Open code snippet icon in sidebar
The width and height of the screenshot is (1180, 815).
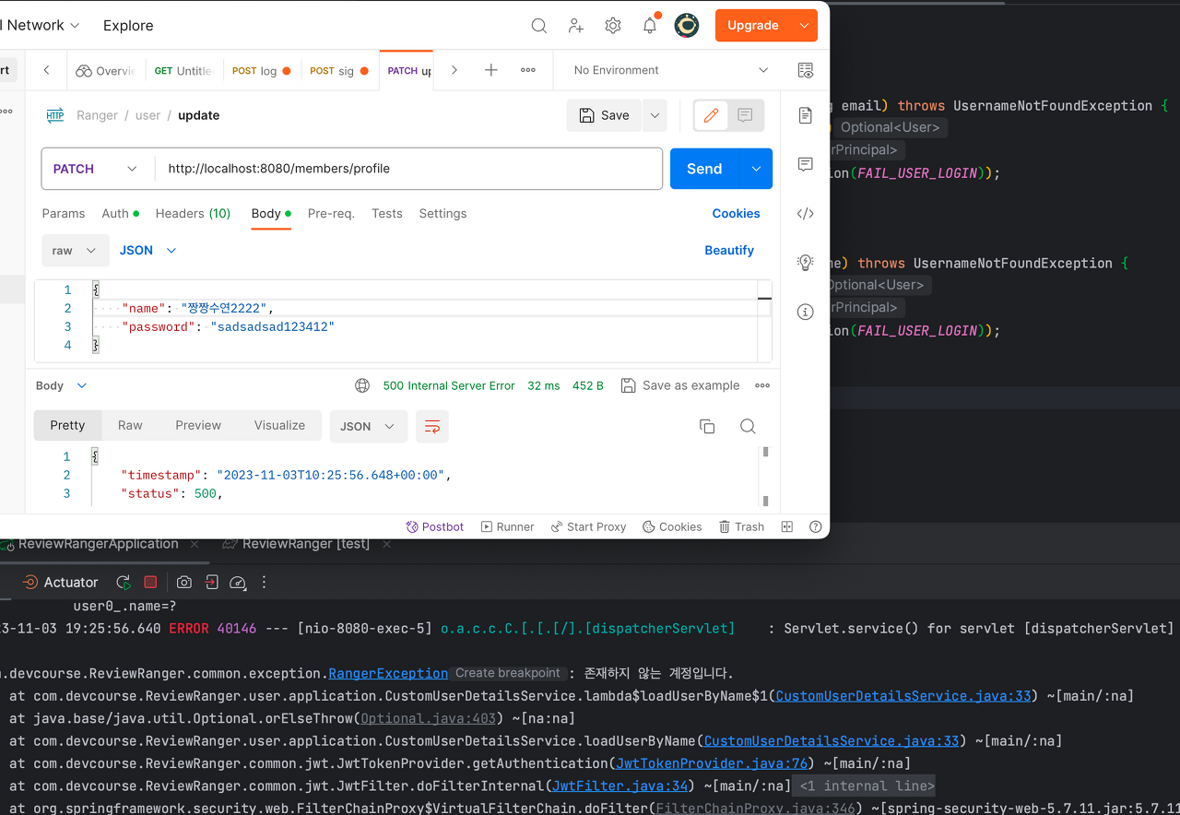[x=806, y=214]
